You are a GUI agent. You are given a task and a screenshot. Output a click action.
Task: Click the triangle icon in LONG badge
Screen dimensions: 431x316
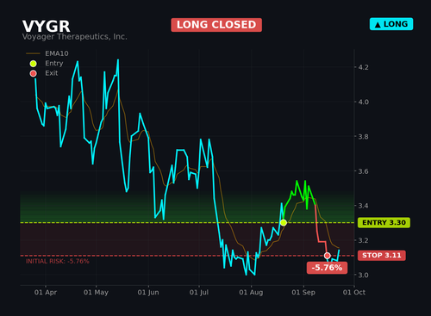point(378,25)
